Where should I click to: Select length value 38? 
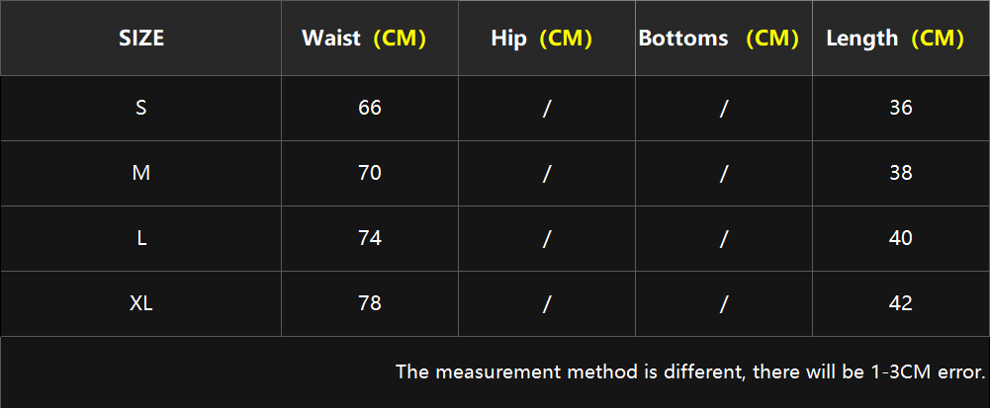(x=901, y=173)
